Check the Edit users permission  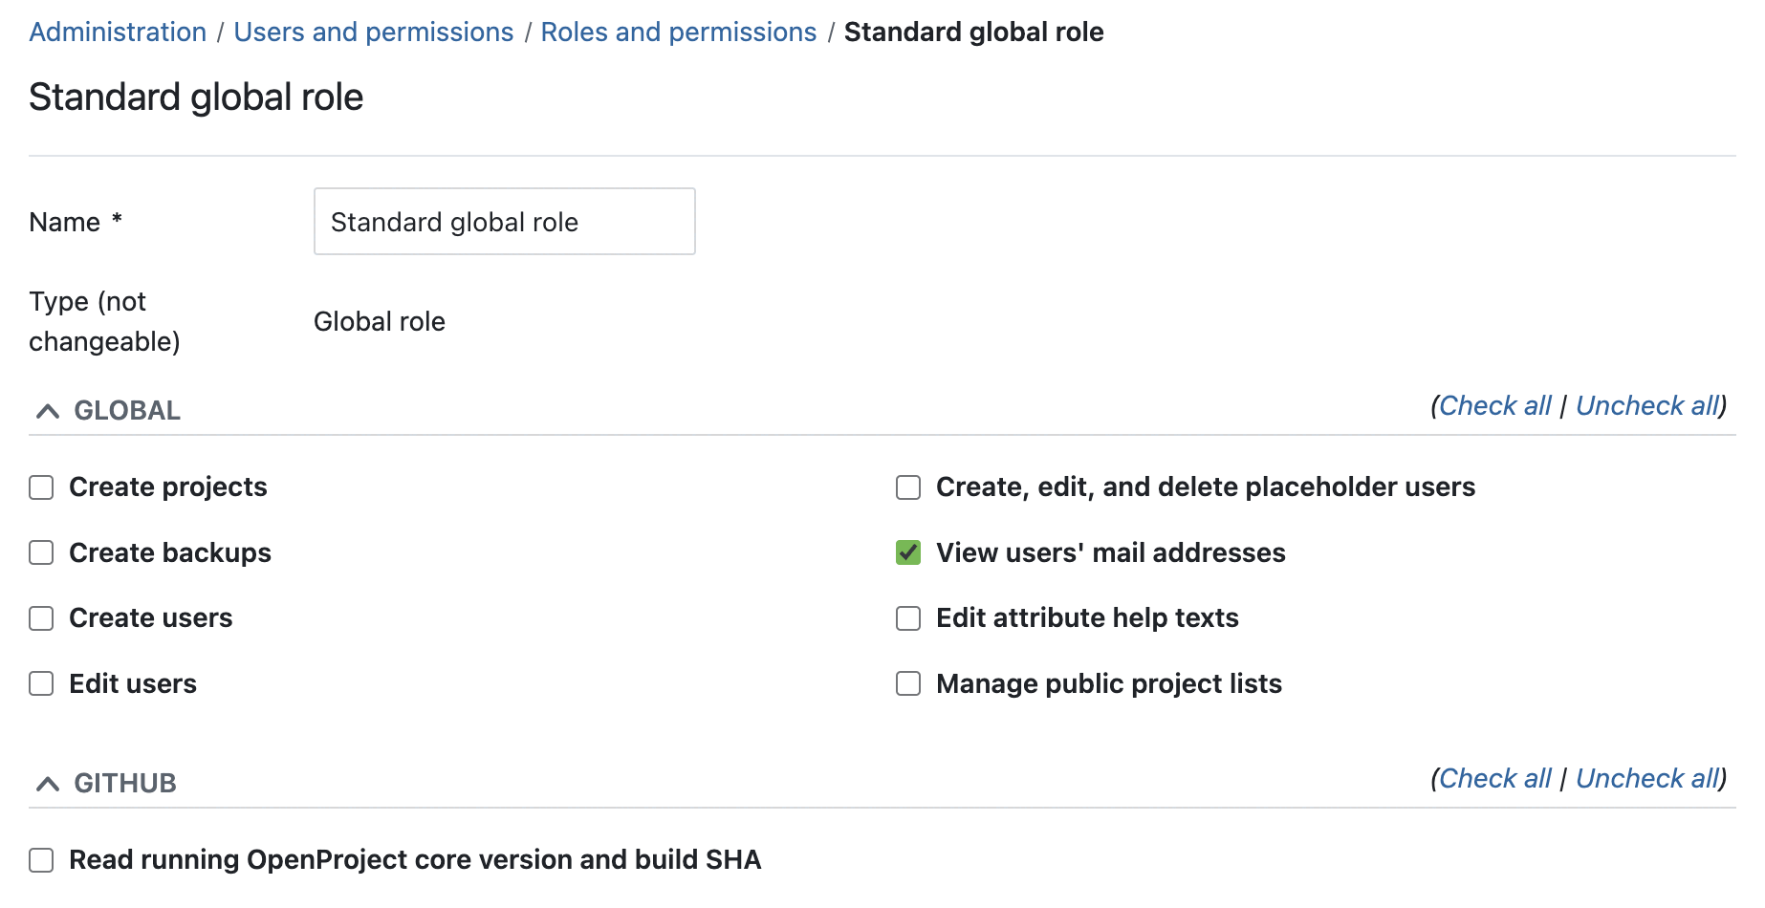click(x=41, y=683)
